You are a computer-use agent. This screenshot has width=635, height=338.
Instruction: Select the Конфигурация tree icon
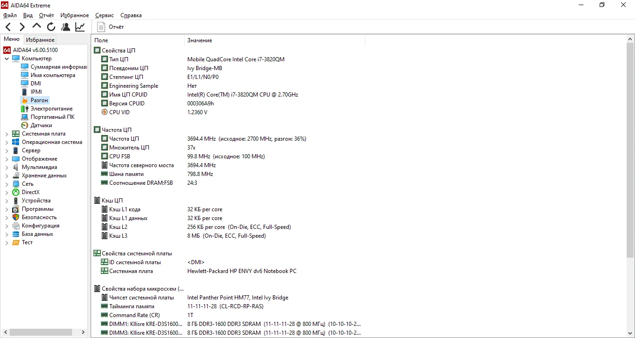tap(16, 226)
